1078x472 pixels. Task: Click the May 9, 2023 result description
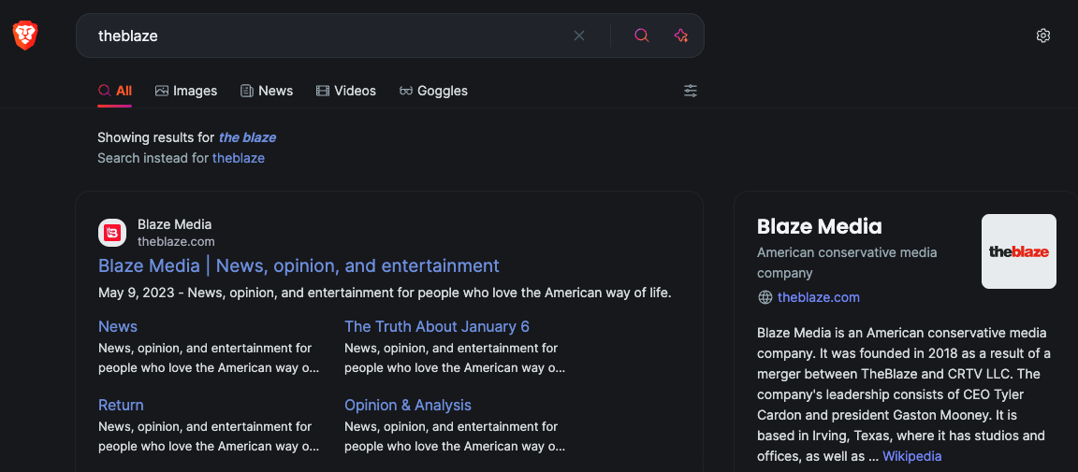click(x=385, y=293)
